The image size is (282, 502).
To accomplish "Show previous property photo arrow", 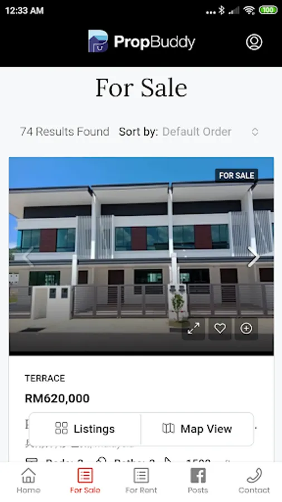I will (x=28, y=256).
